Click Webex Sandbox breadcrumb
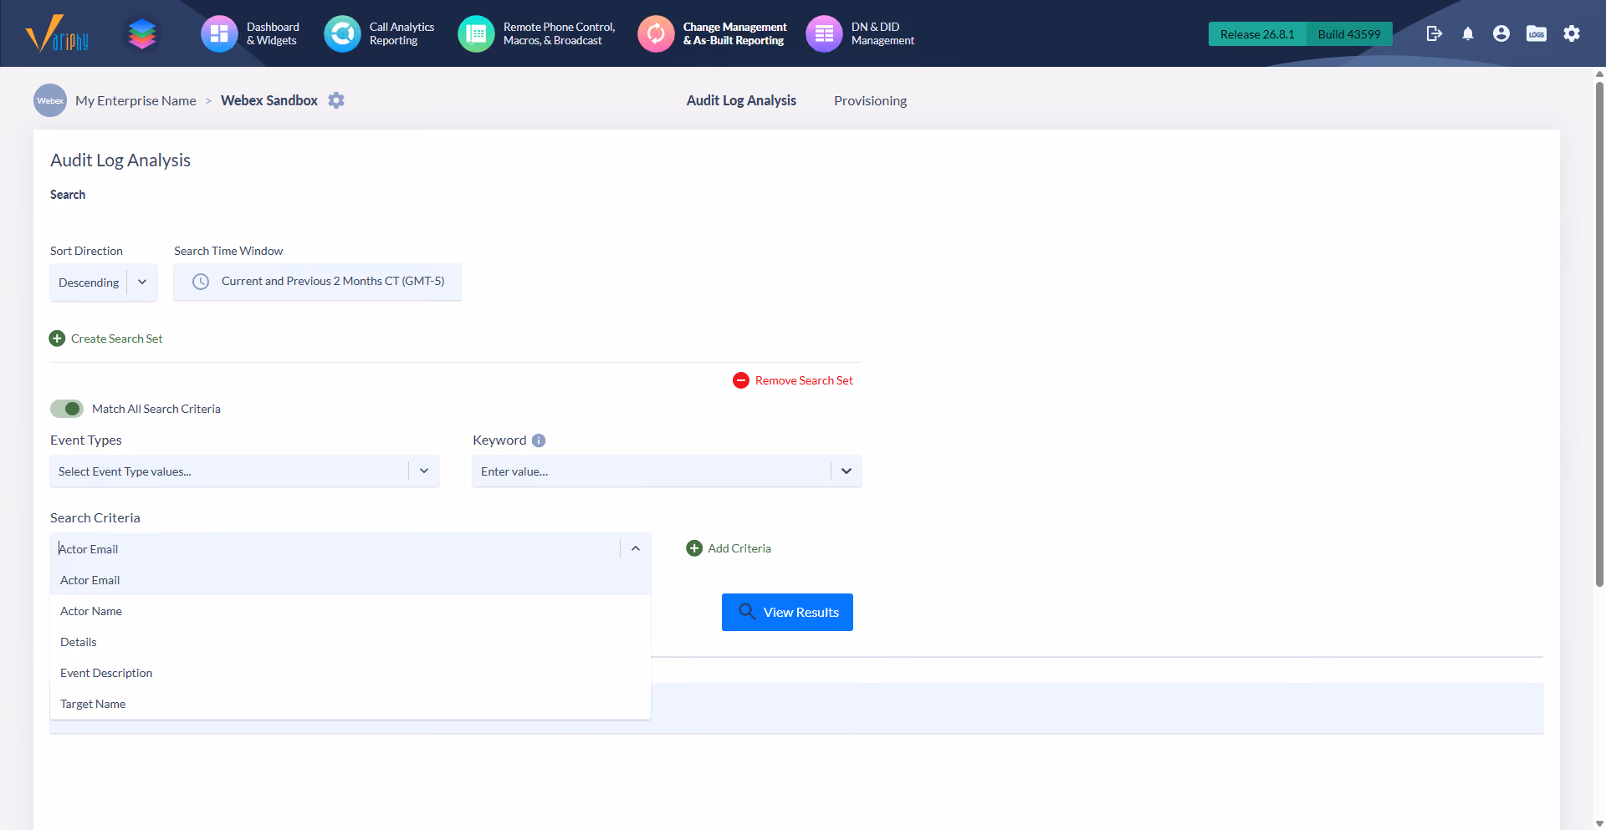 [x=269, y=100]
